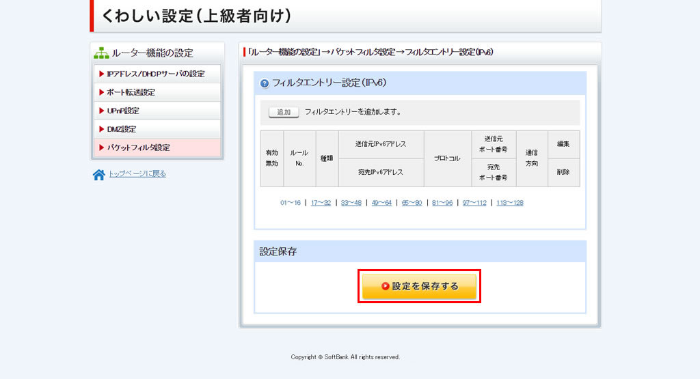700x379 pixels.
Task: Click the router network icon in sidebar header
Action: [x=101, y=53]
